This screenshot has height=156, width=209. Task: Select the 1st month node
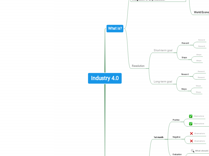pyautogui.click(x=159, y=137)
